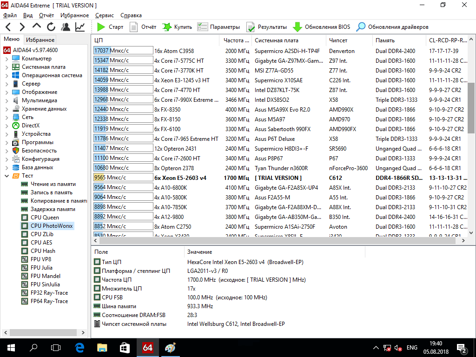This screenshot has width=476, height=357.
Task: Click the Купить purchase toolbar button
Action: tap(177, 27)
